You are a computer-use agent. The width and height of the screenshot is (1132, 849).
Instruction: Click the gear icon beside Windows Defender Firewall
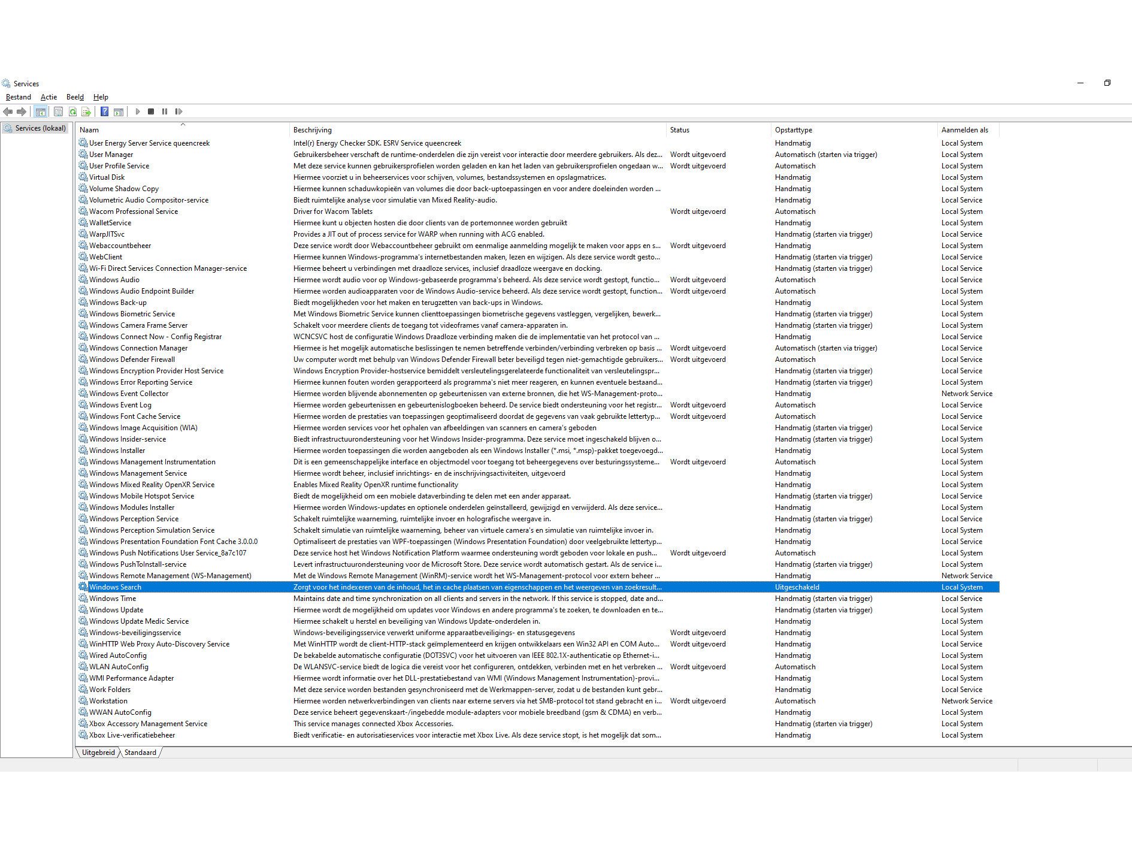tap(83, 359)
